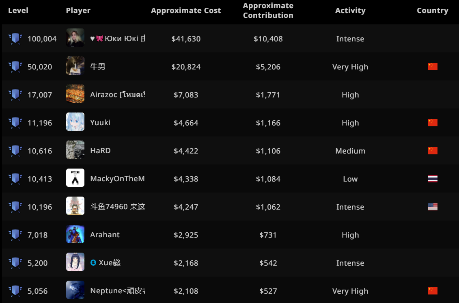Open the HaRD player profile link
Viewport: 459px width, 303px height.
[100, 151]
